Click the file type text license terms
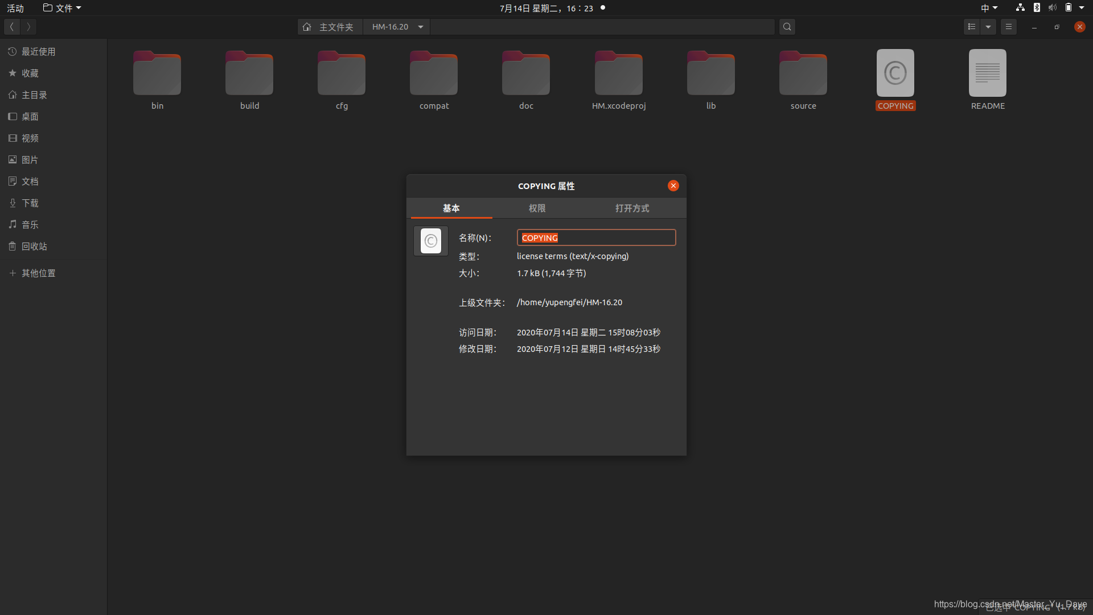Viewport: 1093px width, 615px height. pos(573,256)
